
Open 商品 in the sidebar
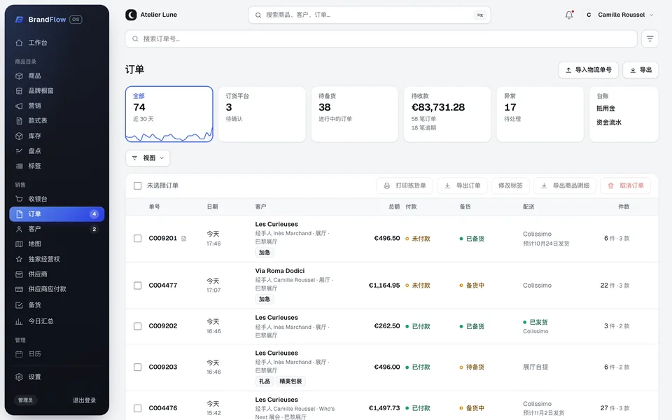[x=57, y=76]
